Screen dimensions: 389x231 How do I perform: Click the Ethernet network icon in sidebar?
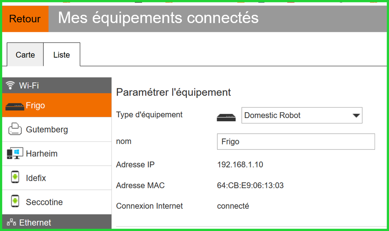[x=11, y=223]
